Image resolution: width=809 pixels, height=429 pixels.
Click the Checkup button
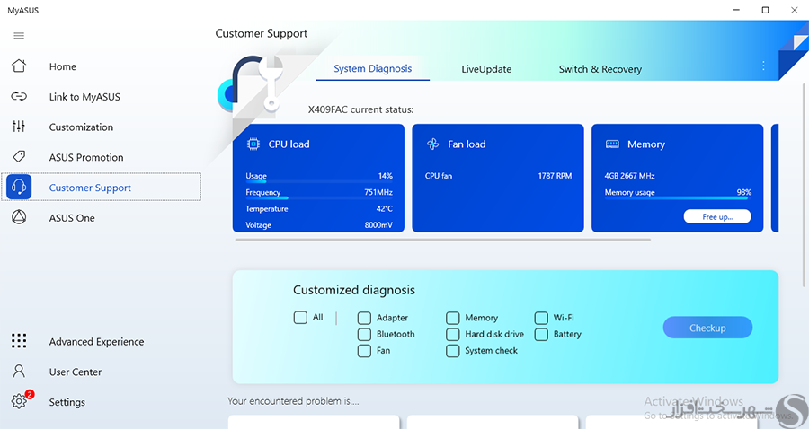coord(707,328)
